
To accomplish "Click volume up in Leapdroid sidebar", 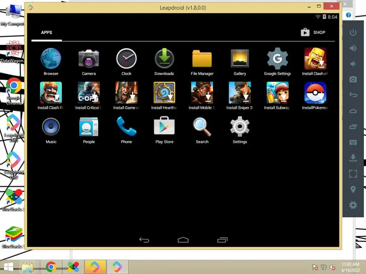I will click(x=353, y=48).
